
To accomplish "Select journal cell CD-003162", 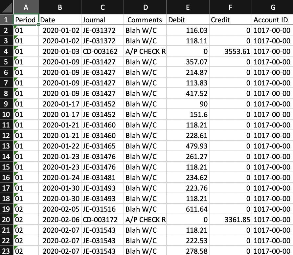I will pos(102,51).
